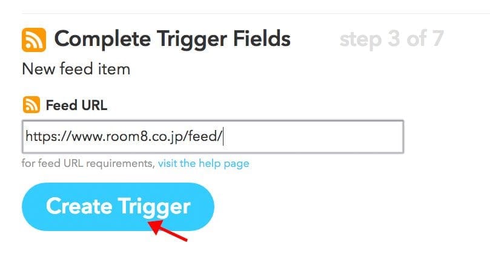Click "https" at the start of the feed URL
This screenshot has height=254, width=490.
pyautogui.click(x=39, y=137)
